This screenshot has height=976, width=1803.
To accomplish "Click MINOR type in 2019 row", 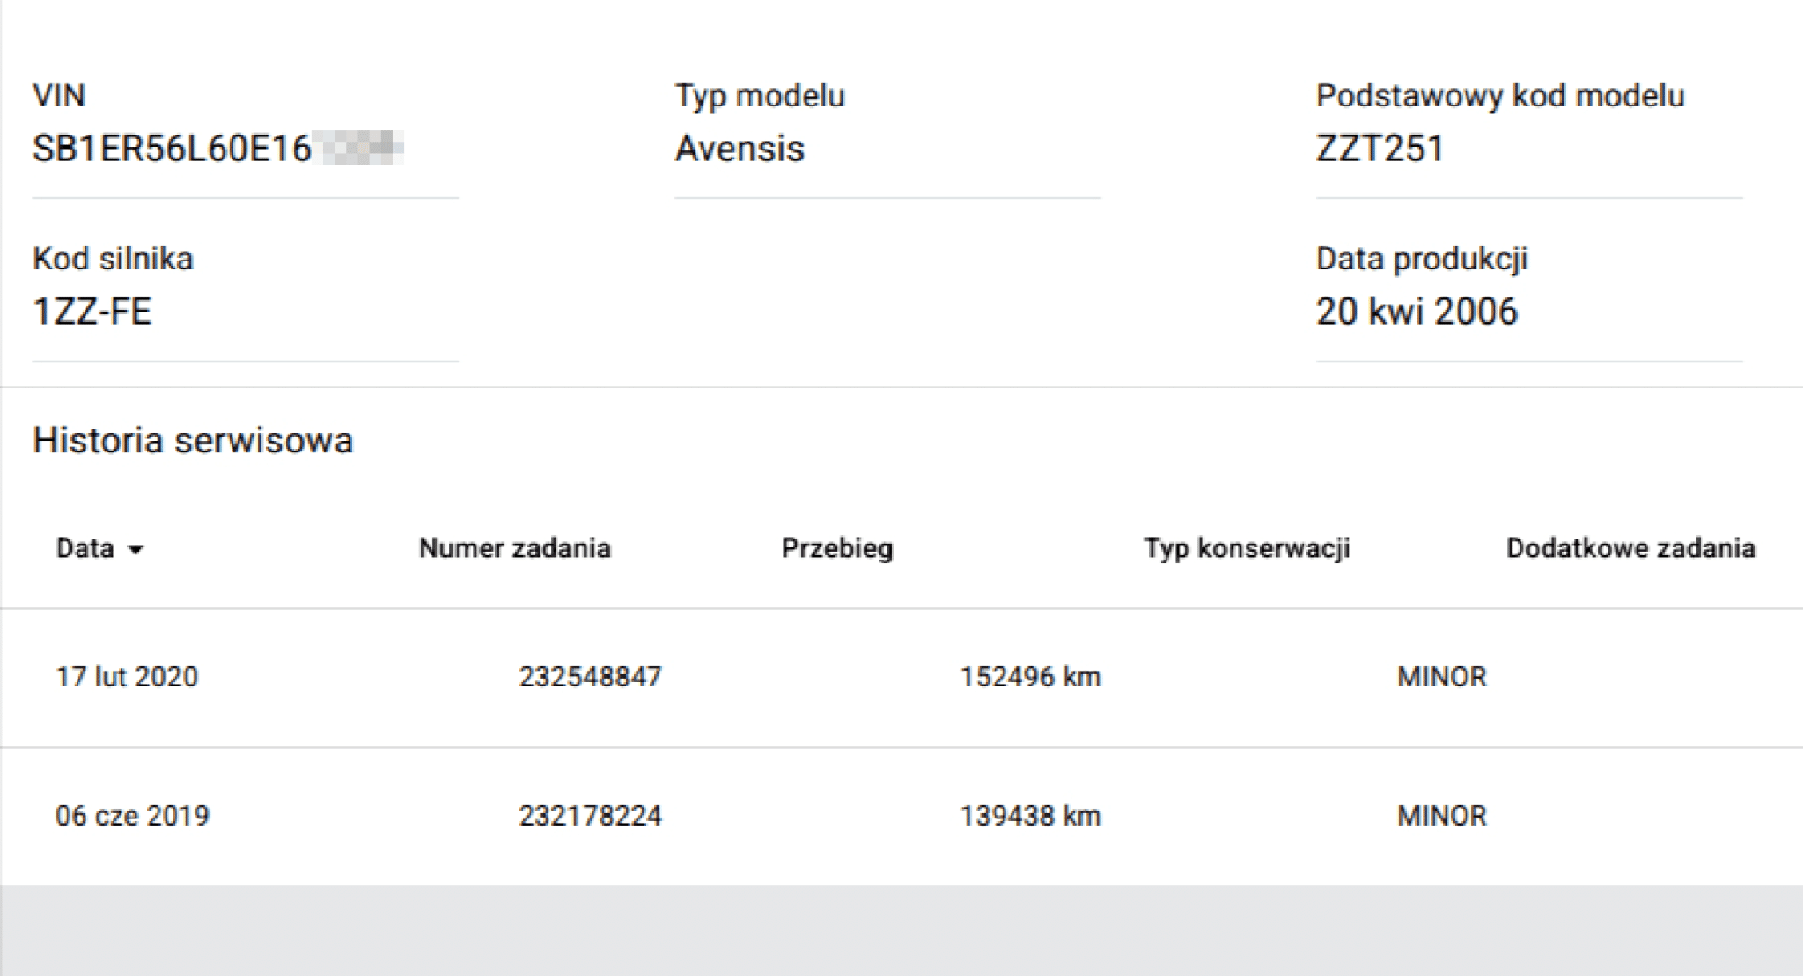I will (1441, 816).
